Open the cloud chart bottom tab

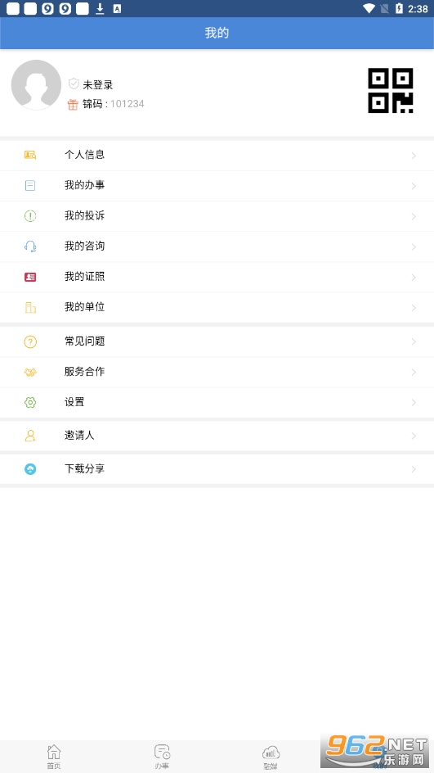click(x=271, y=757)
